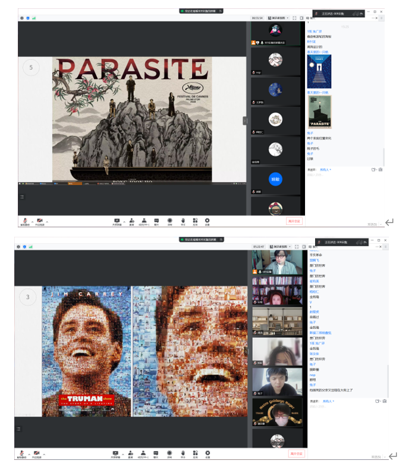Open the Chat icon in bottom meeting toolbar
The height and width of the screenshot is (470, 415).
coord(156,454)
